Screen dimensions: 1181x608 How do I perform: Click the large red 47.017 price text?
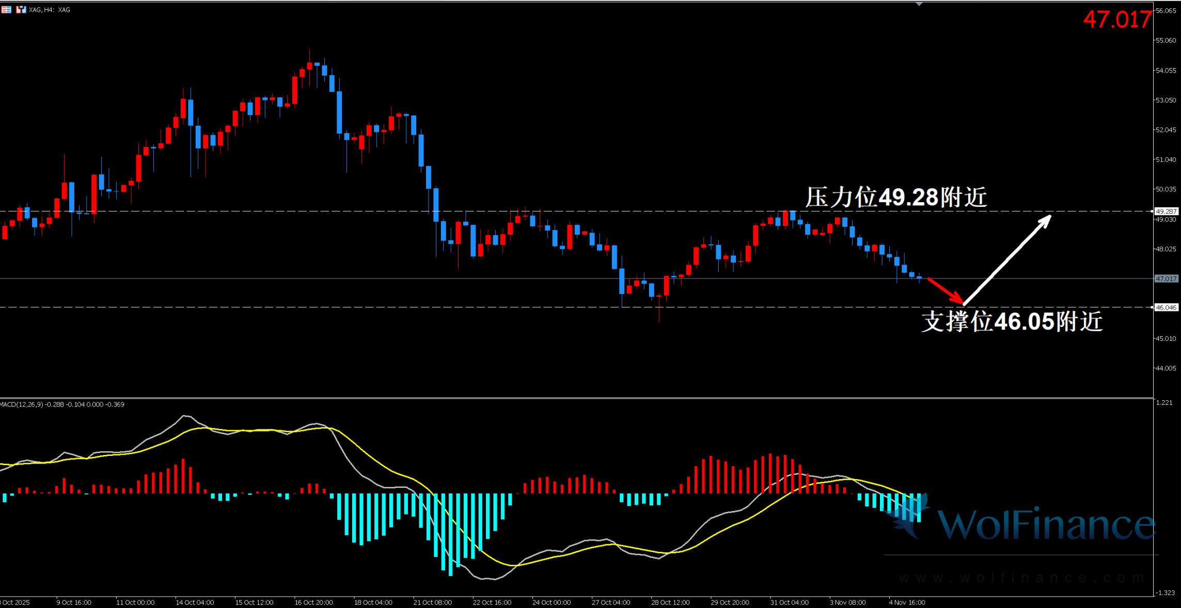[x=1117, y=20]
